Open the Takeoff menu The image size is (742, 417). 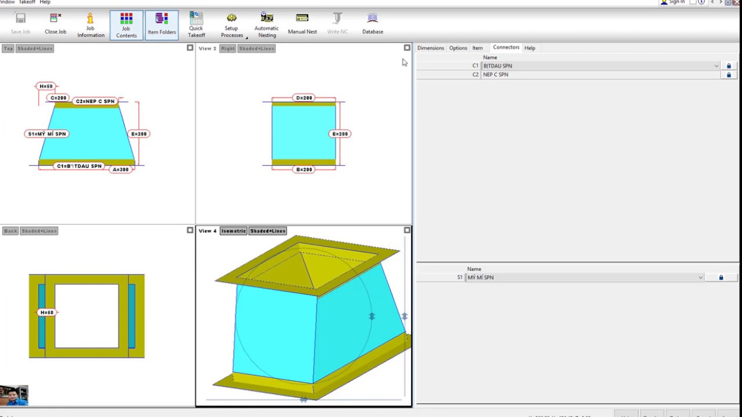[27, 2]
